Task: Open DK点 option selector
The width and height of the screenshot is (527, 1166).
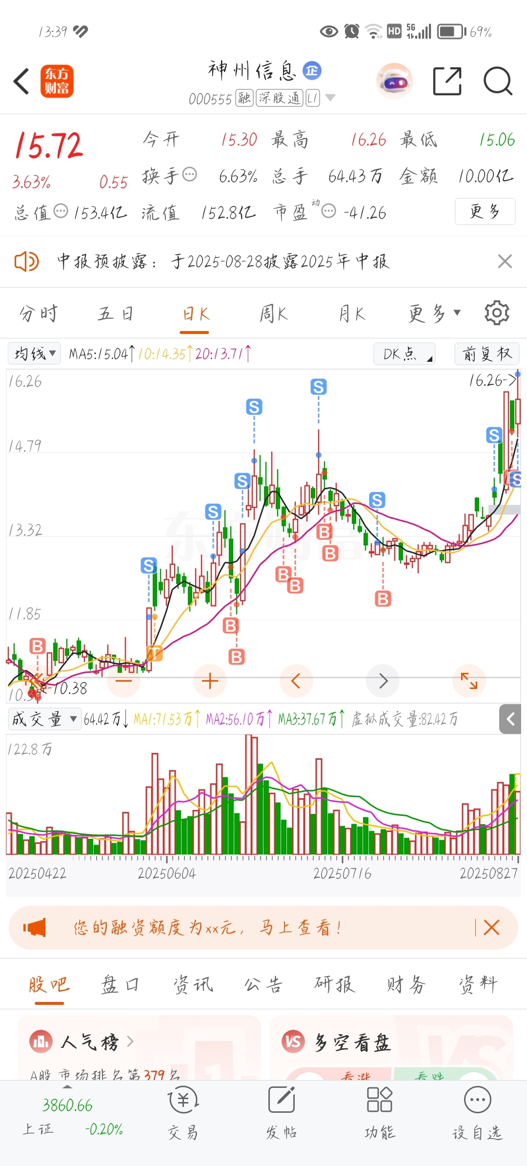Action: pos(405,354)
